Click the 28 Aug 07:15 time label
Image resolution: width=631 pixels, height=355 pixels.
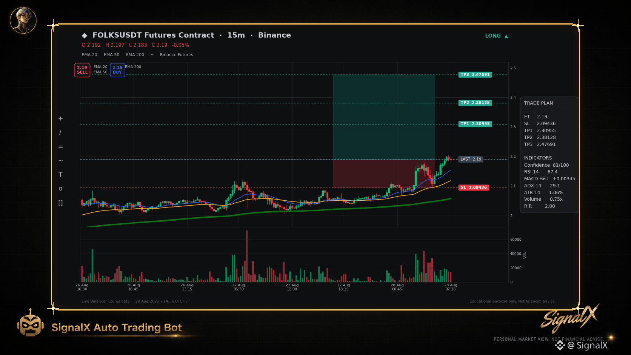click(x=451, y=287)
